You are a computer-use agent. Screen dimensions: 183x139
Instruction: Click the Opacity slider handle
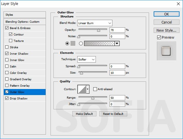98,30
